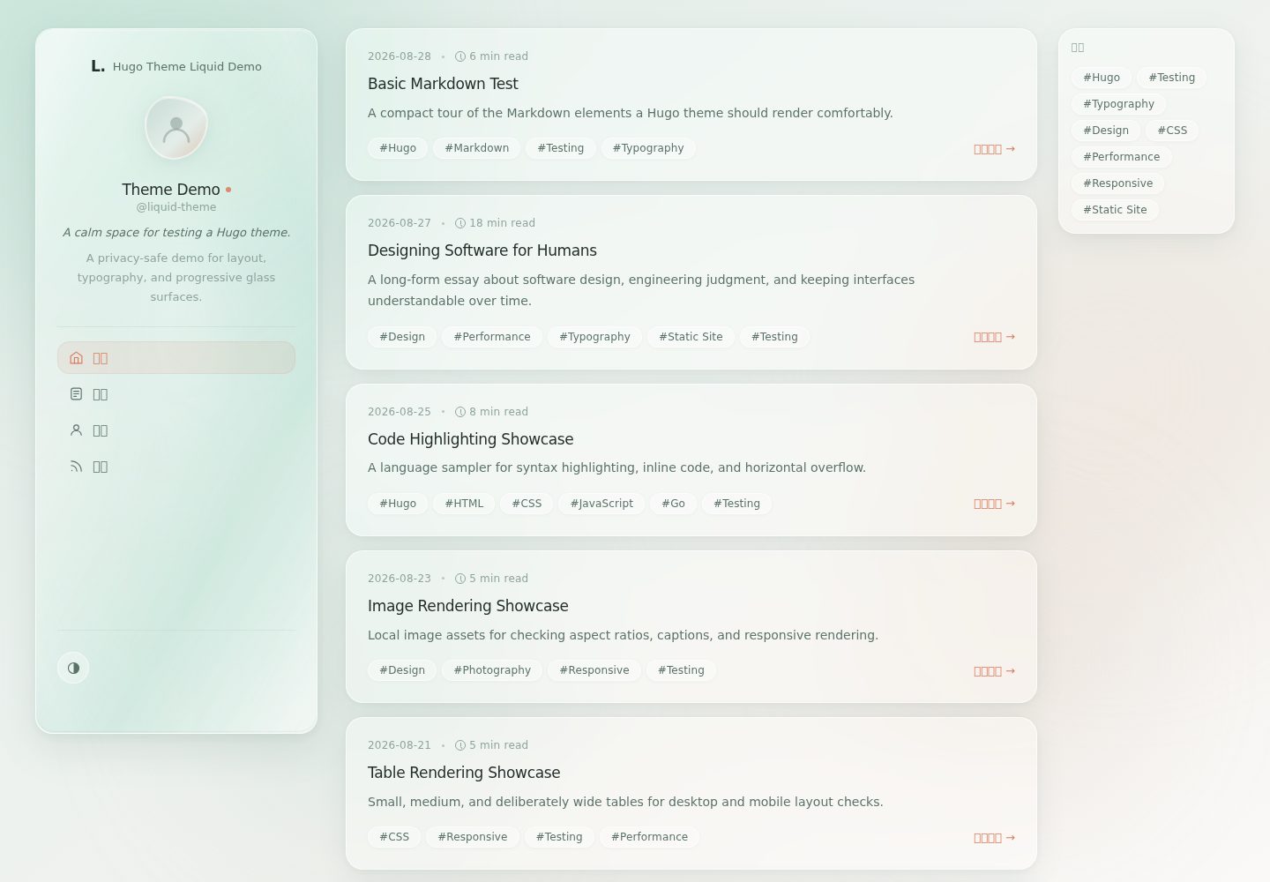This screenshot has width=1270, height=882.
Task: Select #Static Site tag in right panel
Action: pos(1115,210)
